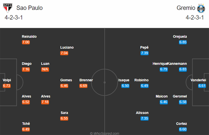Click Alisson's 7.35 rating badge
209x135 pixels.
(x=145, y=119)
